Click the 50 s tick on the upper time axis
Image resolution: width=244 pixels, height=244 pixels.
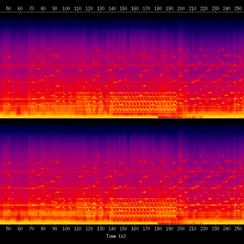coord(9,9)
